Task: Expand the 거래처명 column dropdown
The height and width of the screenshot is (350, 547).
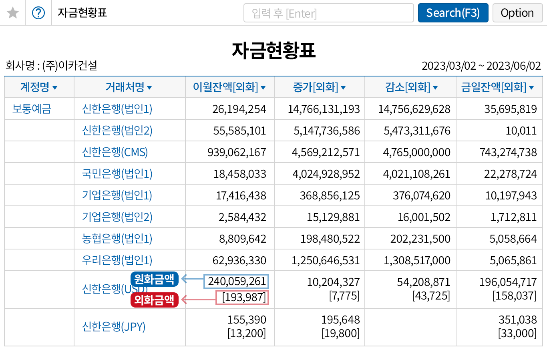Action: pyautogui.click(x=149, y=87)
